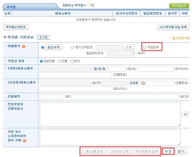Select 집합건물 as property type
The image size is (192, 157).
[41, 61]
